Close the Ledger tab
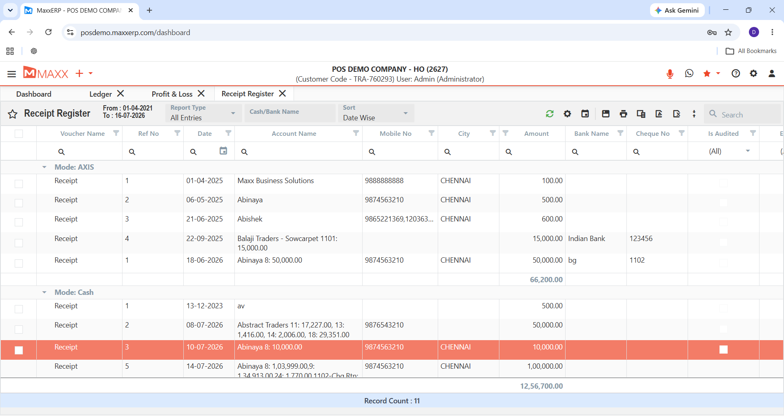The height and width of the screenshot is (416, 784). tap(120, 94)
